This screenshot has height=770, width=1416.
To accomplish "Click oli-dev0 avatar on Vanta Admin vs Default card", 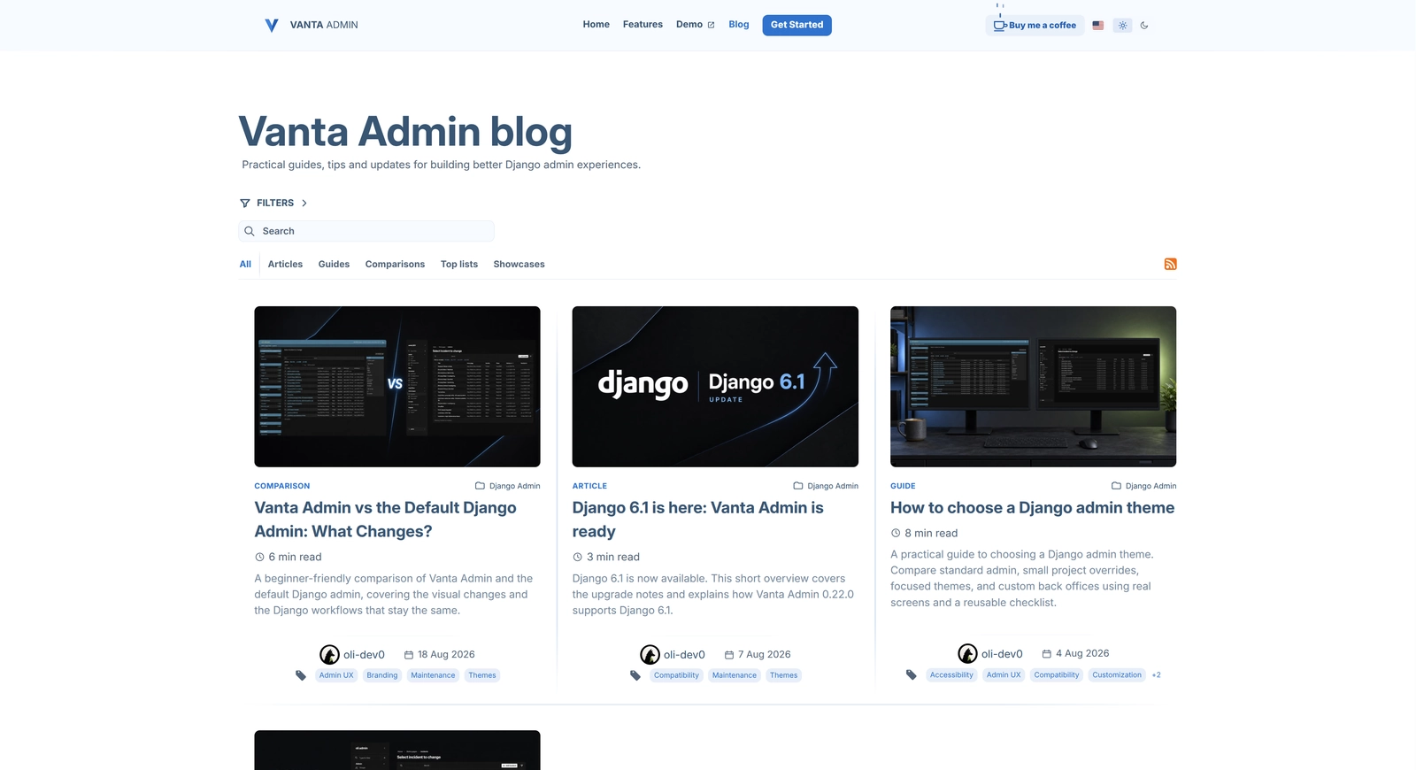I will click(329, 655).
